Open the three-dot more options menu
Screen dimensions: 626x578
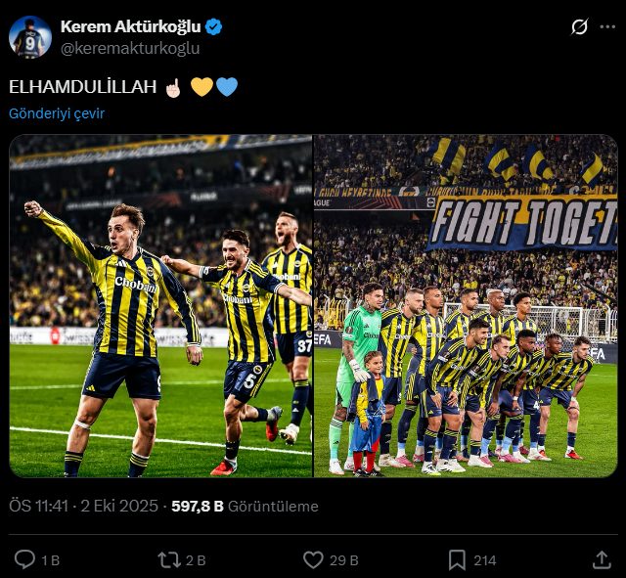607,27
